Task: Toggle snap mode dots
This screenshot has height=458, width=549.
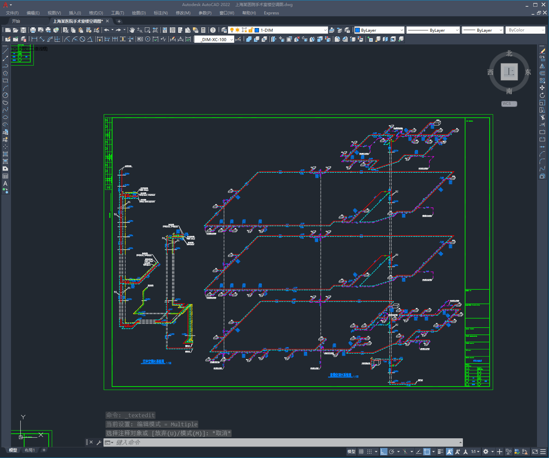Action: pos(369,452)
